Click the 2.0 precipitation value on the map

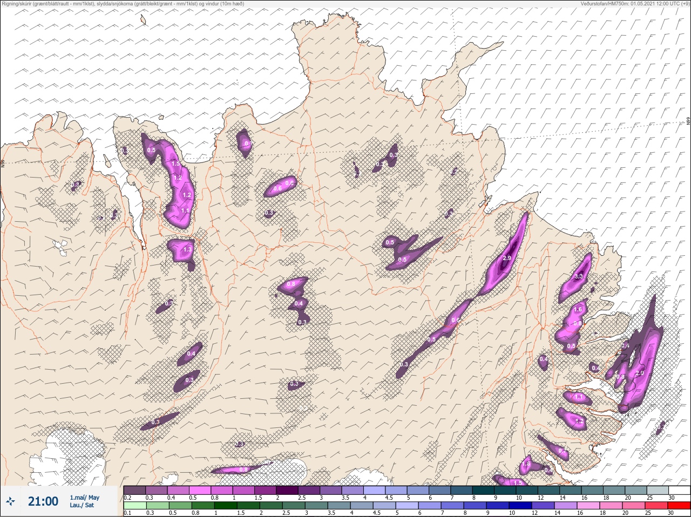coord(640,373)
